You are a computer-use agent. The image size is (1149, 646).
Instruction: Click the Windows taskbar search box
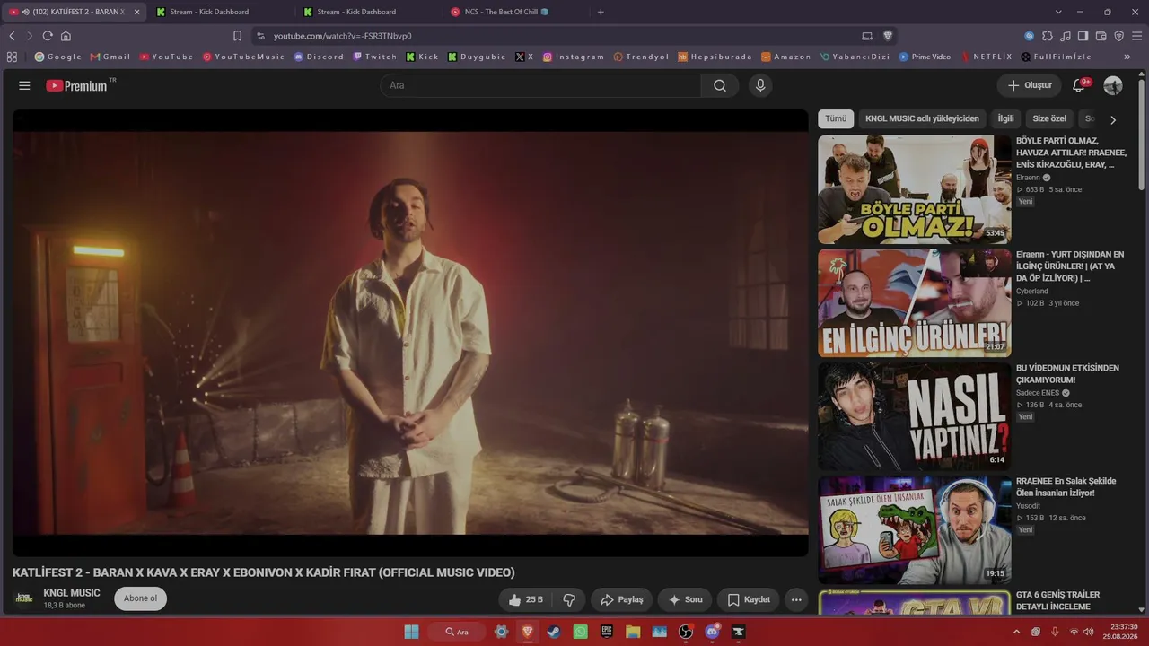(x=457, y=632)
